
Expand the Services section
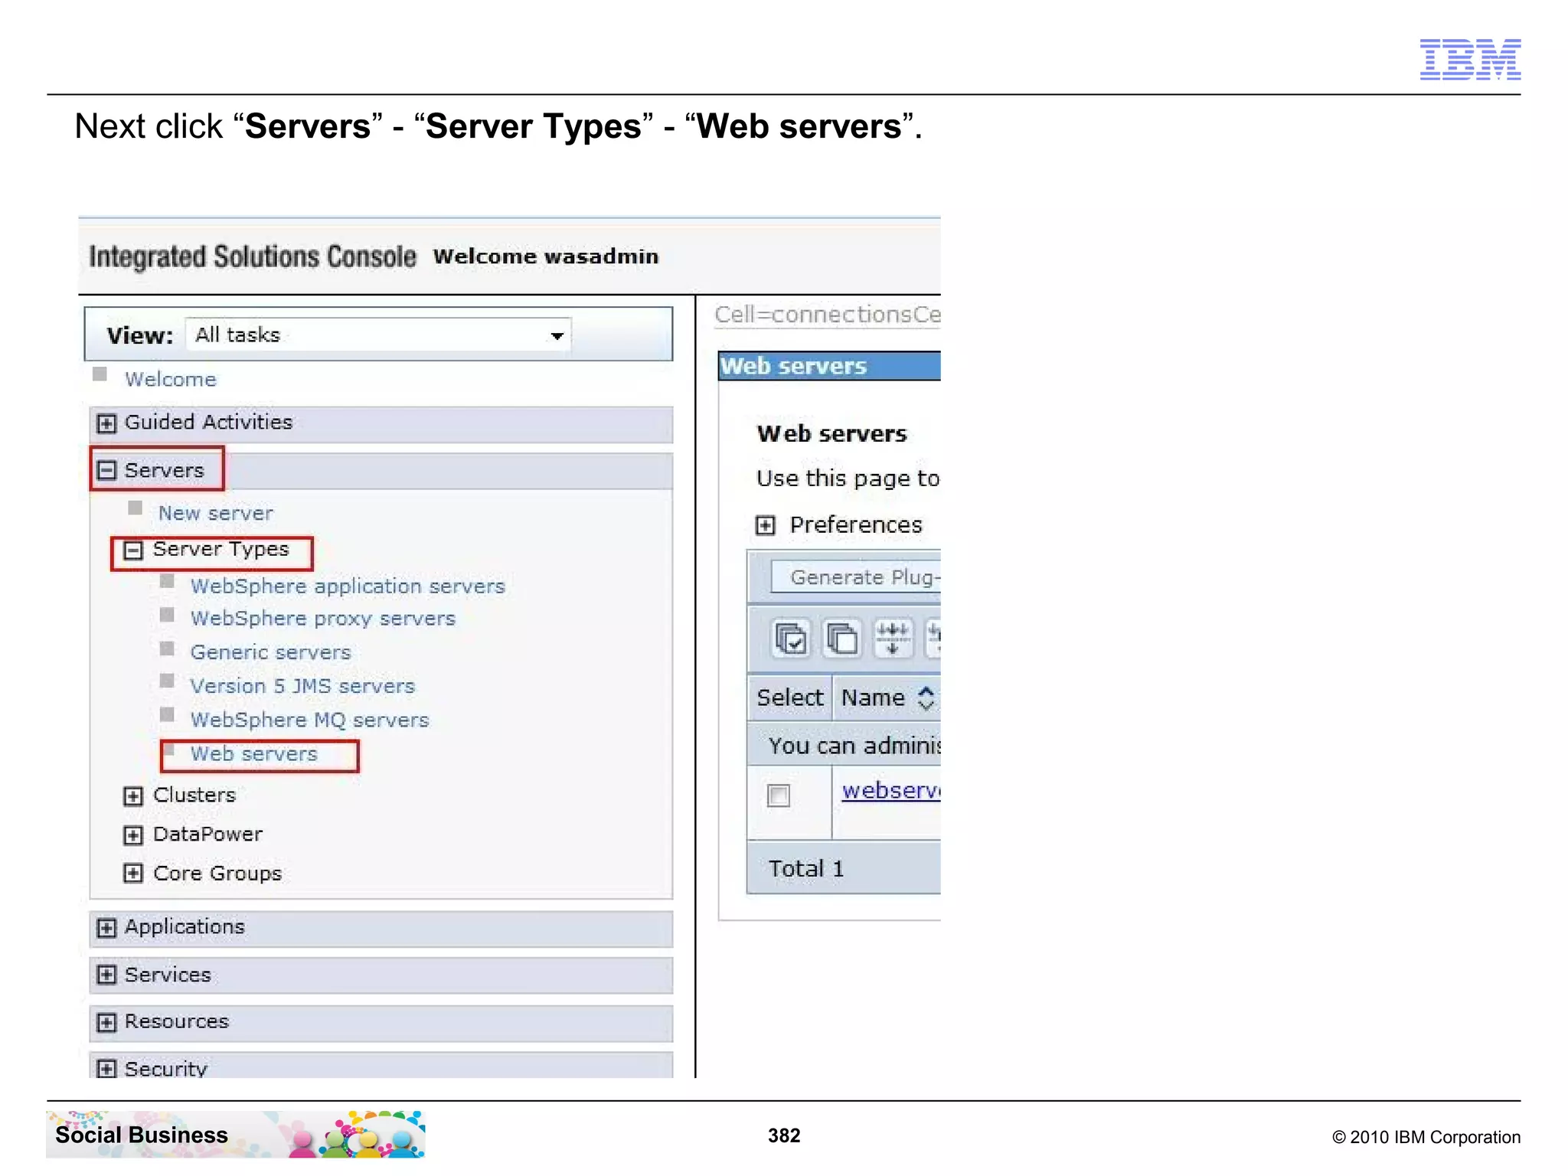(106, 975)
